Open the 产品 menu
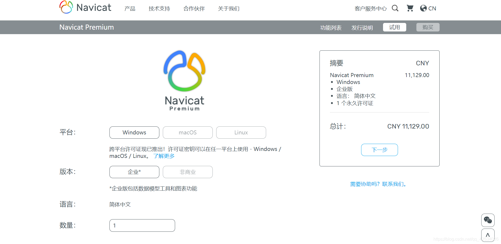Screen dimensions: 501x244 pos(130,9)
